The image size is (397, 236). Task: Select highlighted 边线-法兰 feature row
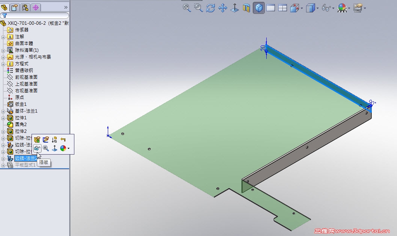coord(26,158)
